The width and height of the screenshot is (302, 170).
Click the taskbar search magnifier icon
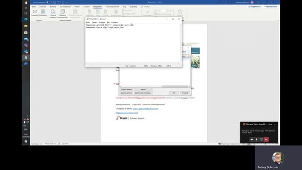(x=26, y=8)
